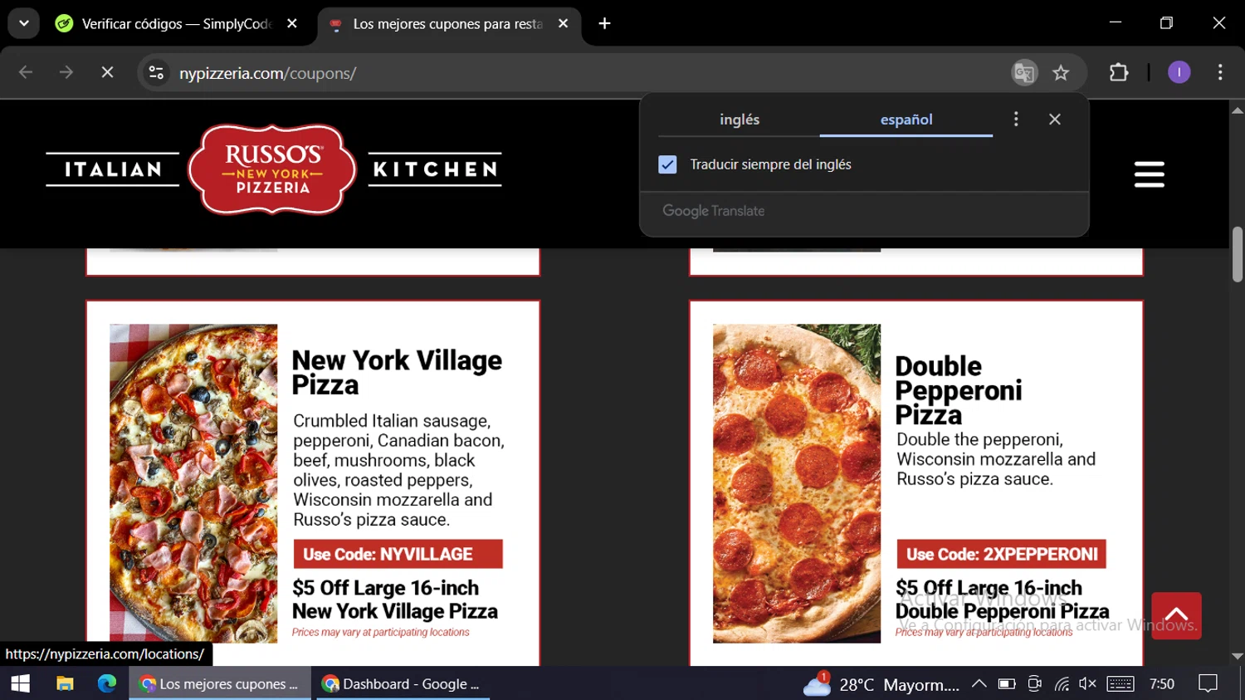Click the vertical scrollbar thumb
The height and width of the screenshot is (700, 1245).
1238,254
